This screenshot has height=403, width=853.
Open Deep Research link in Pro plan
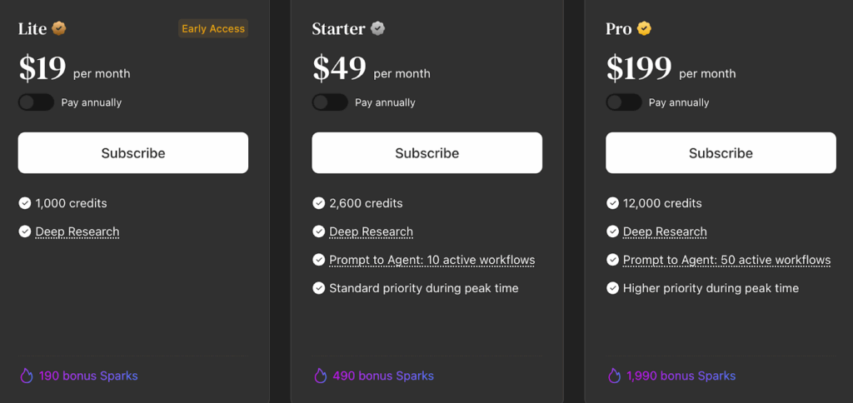coord(665,231)
